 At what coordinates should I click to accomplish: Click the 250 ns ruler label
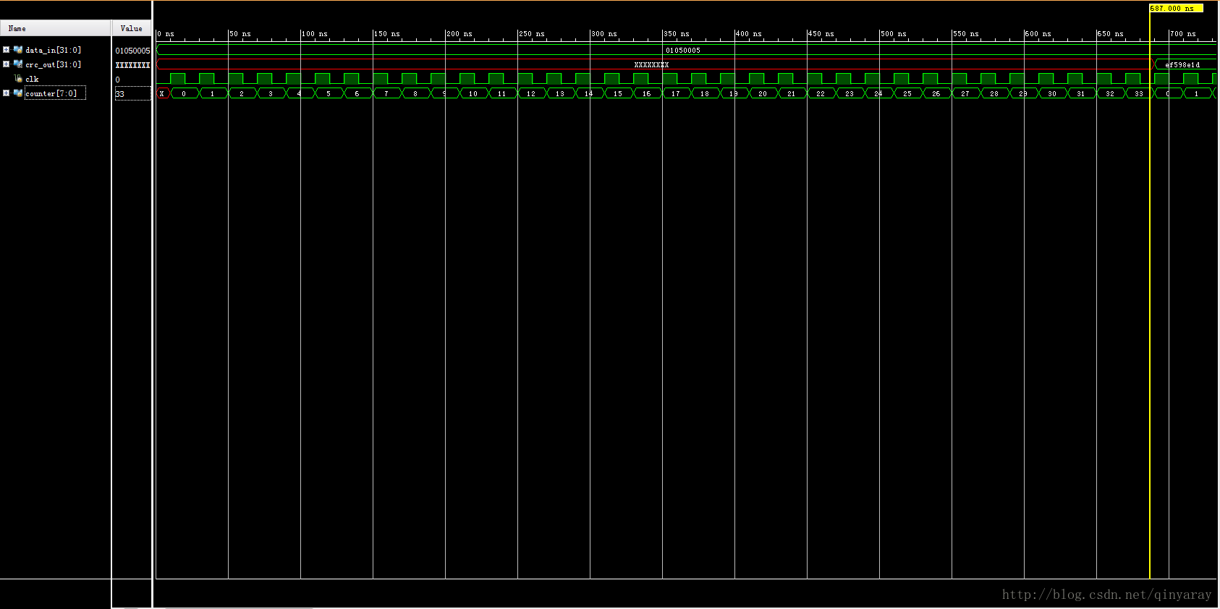click(x=532, y=34)
